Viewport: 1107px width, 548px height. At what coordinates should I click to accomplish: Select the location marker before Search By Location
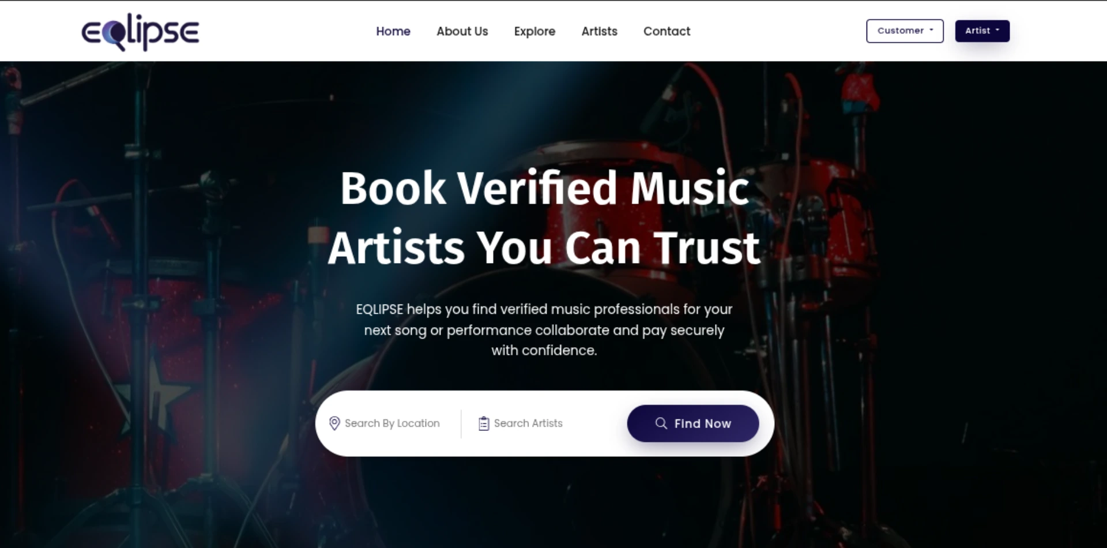tap(334, 423)
